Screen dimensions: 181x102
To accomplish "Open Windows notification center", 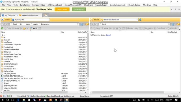I will click(176, 100).
